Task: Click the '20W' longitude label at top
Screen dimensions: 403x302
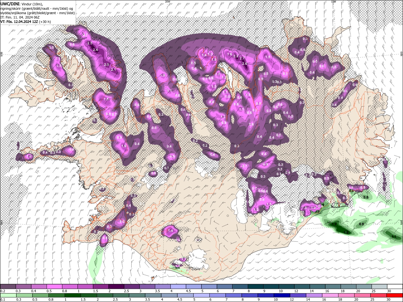Action: coord(167,2)
